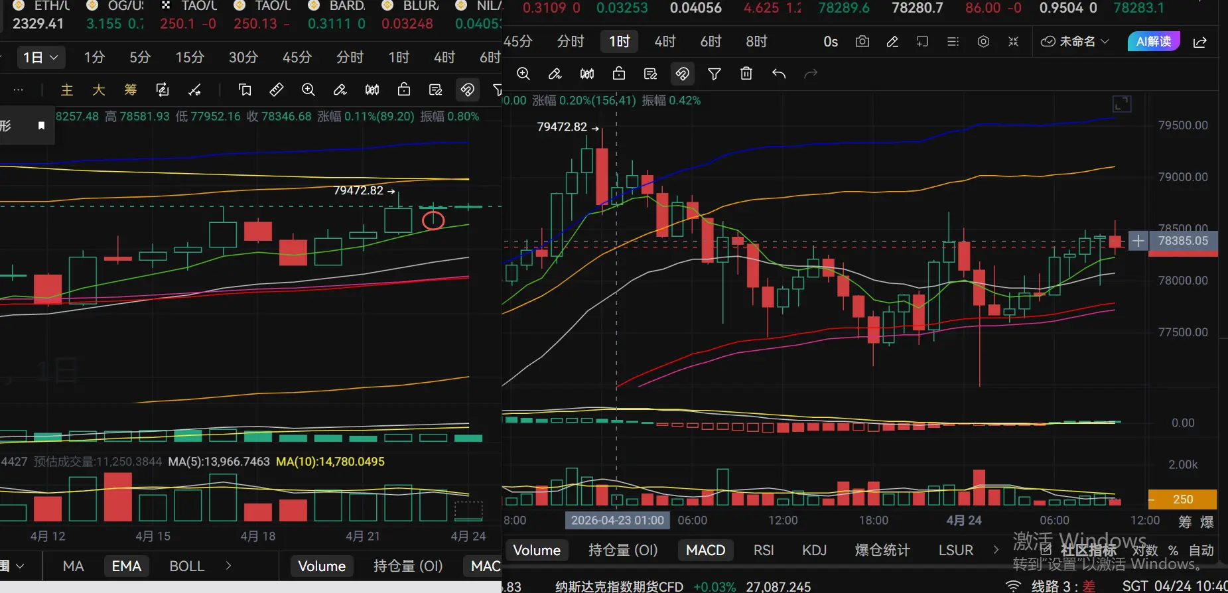Image resolution: width=1228 pixels, height=593 pixels.
Task: Click the 筹 button beside right chart time axis
Action: [x=1185, y=522]
